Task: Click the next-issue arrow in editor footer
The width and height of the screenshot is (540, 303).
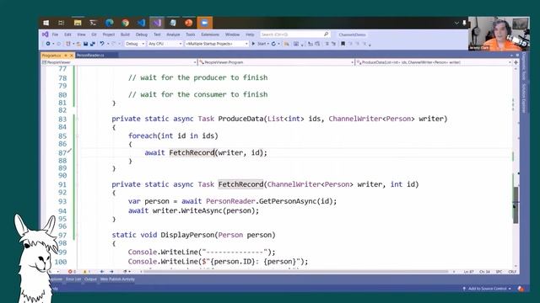Action: coord(111,271)
